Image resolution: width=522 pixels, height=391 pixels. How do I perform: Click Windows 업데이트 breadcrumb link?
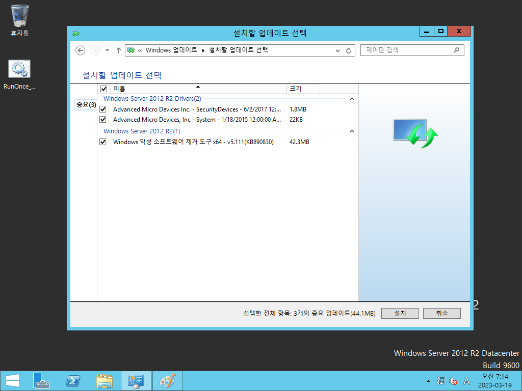click(171, 50)
